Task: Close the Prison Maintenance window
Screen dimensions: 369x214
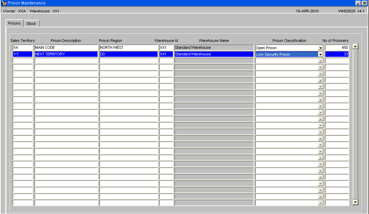Action: [364, 3]
